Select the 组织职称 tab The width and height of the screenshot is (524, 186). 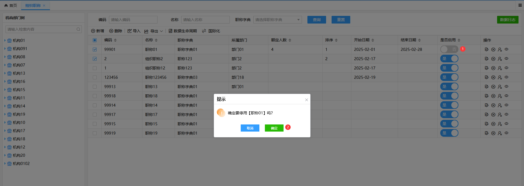(33, 5)
